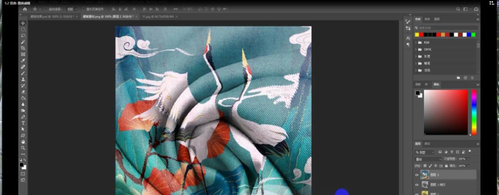Toggle lock image pixels brush icon
This screenshot has height=195, width=499.
[430, 166]
